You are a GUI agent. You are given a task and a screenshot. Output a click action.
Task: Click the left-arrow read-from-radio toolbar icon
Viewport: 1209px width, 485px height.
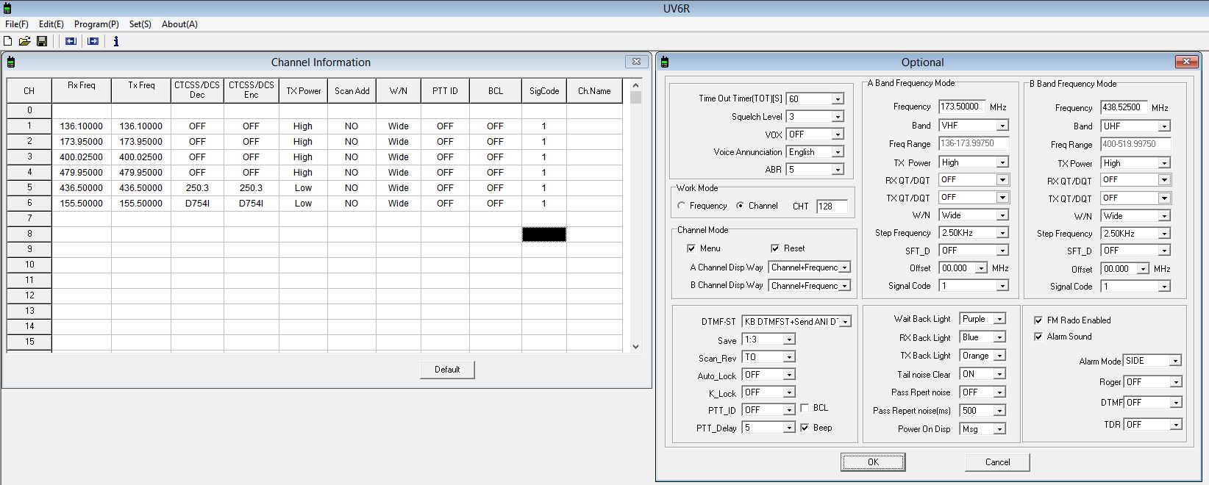pos(71,41)
